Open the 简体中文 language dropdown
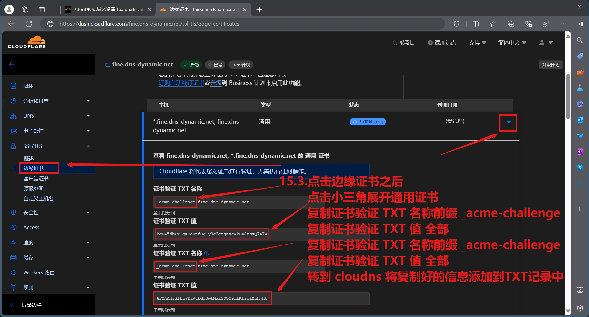The width and height of the screenshot is (589, 317). click(512, 43)
